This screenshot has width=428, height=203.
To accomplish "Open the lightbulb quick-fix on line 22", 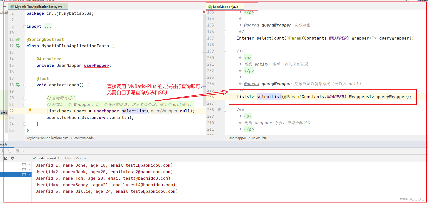I will (x=30, y=110).
